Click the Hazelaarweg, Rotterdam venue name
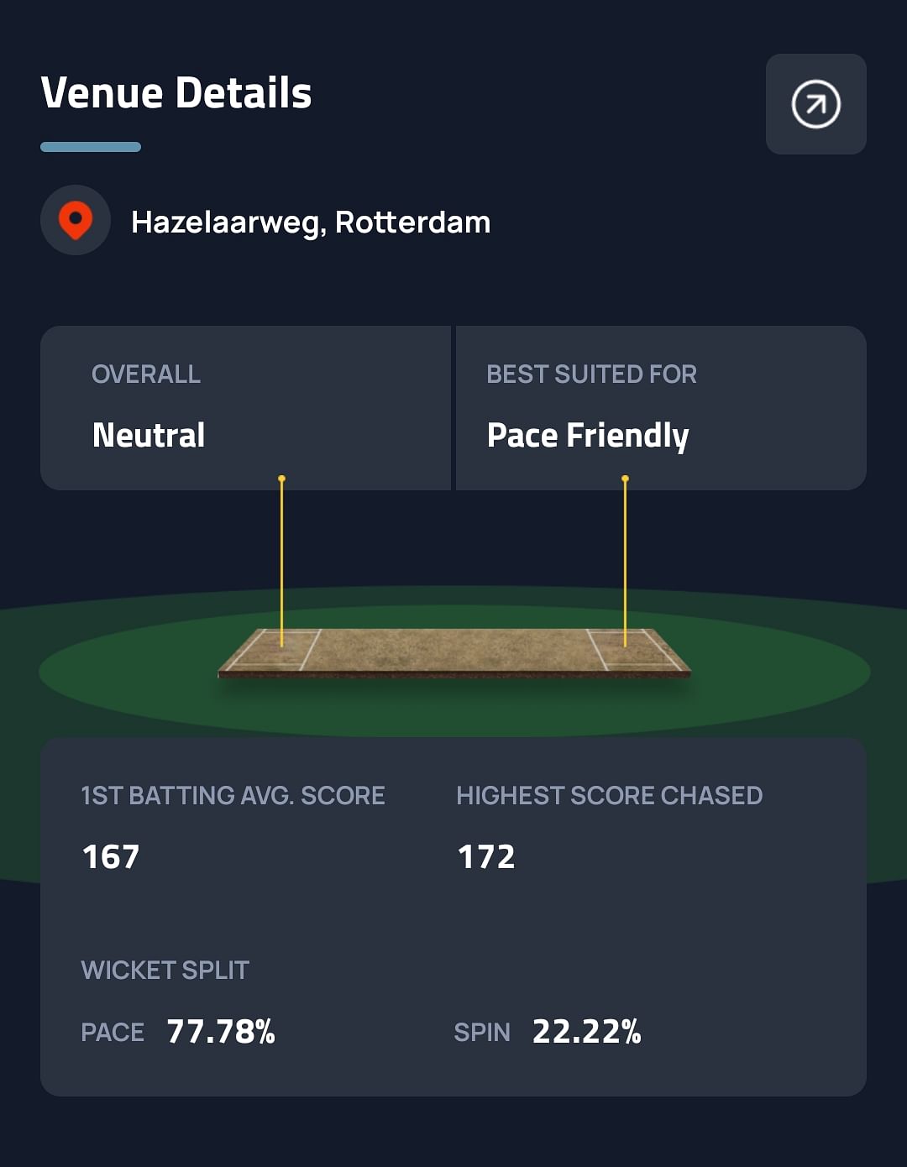Image resolution: width=907 pixels, height=1167 pixels. pyautogui.click(x=311, y=222)
